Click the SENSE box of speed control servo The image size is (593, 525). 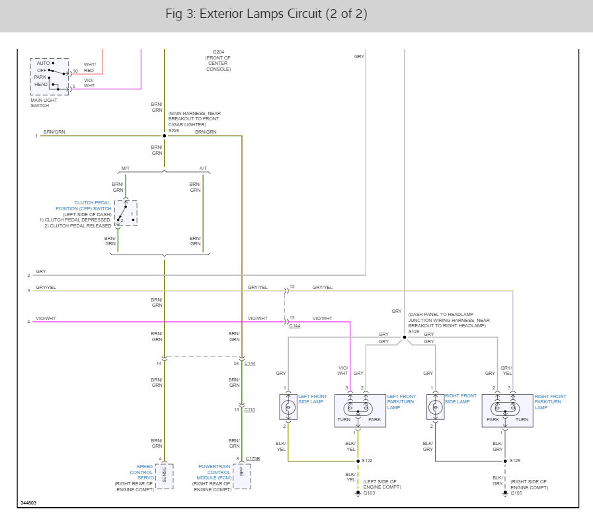164,476
